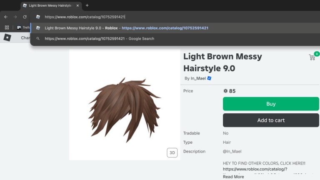This screenshot has height=180, width=320.
Task: Open the Trello bookmark
Action: [24, 27]
